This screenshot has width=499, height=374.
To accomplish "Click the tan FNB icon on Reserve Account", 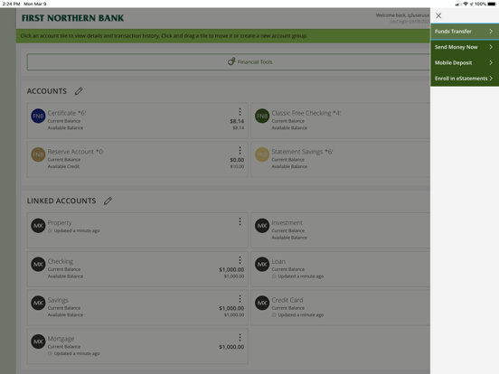I will (38, 154).
